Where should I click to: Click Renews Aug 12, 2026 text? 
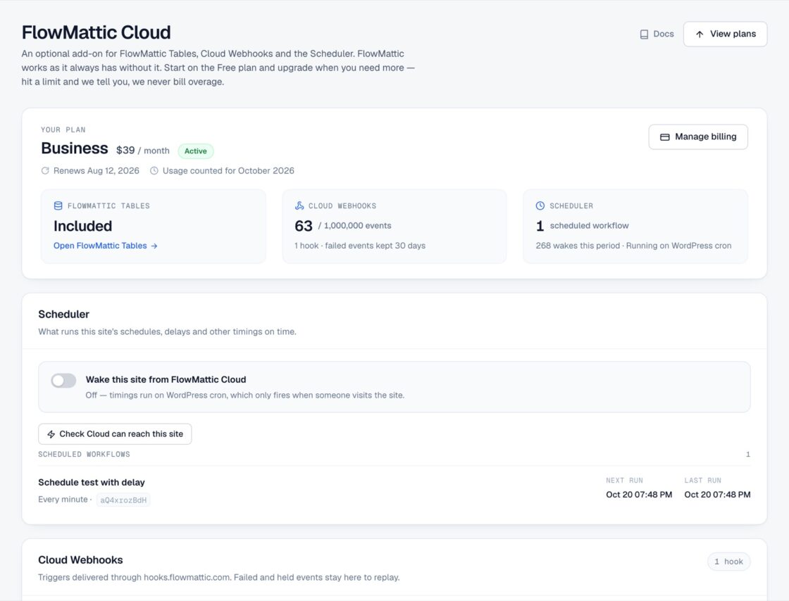click(96, 171)
